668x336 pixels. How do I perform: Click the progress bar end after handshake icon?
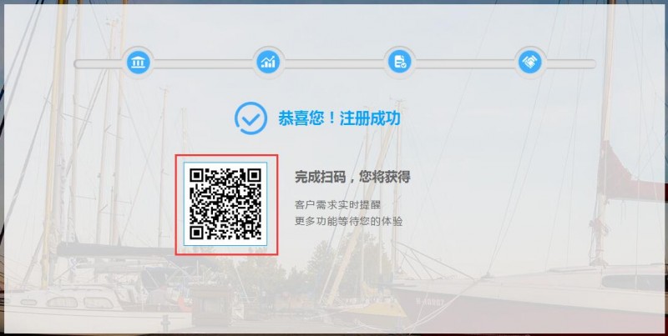coord(570,64)
